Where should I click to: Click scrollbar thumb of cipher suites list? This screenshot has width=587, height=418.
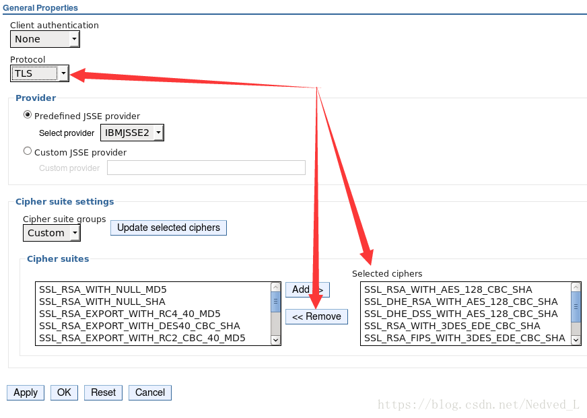[x=275, y=302]
